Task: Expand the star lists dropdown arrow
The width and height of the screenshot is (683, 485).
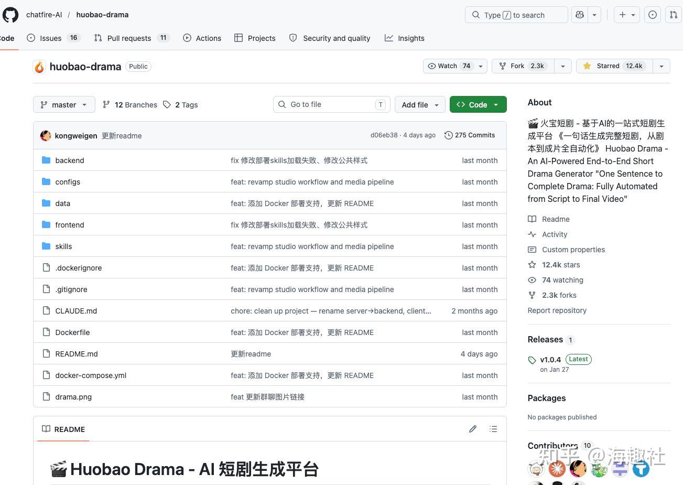Action: pyautogui.click(x=662, y=66)
